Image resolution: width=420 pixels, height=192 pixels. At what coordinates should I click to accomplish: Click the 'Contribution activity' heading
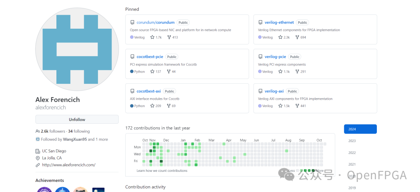[x=145, y=187]
